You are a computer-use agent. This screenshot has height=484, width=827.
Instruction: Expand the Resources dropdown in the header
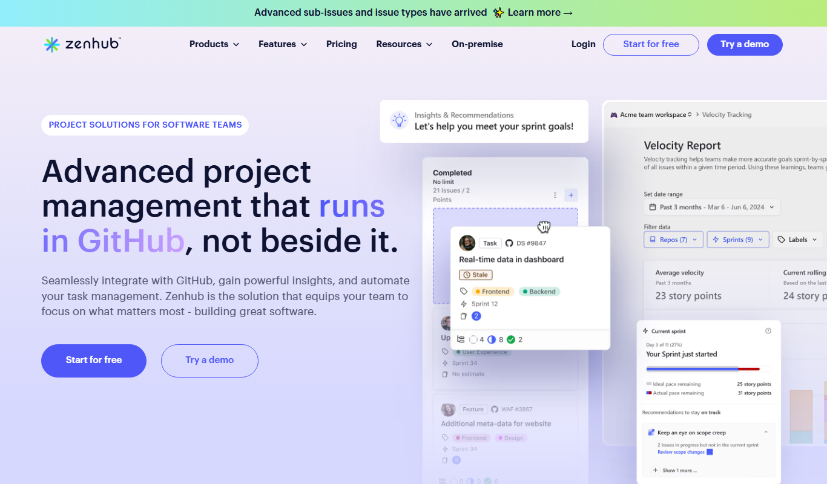click(x=404, y=44)
